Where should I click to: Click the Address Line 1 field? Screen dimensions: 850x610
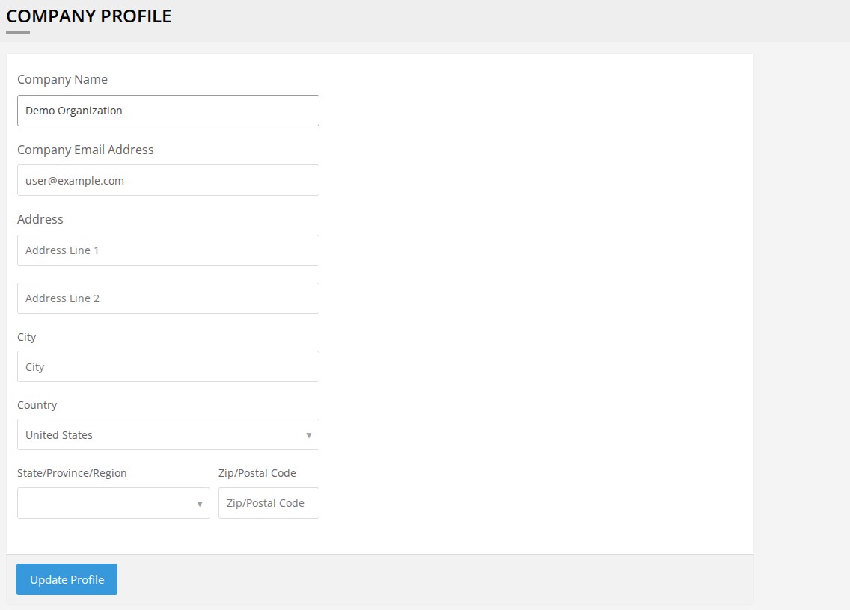(168, 250)
